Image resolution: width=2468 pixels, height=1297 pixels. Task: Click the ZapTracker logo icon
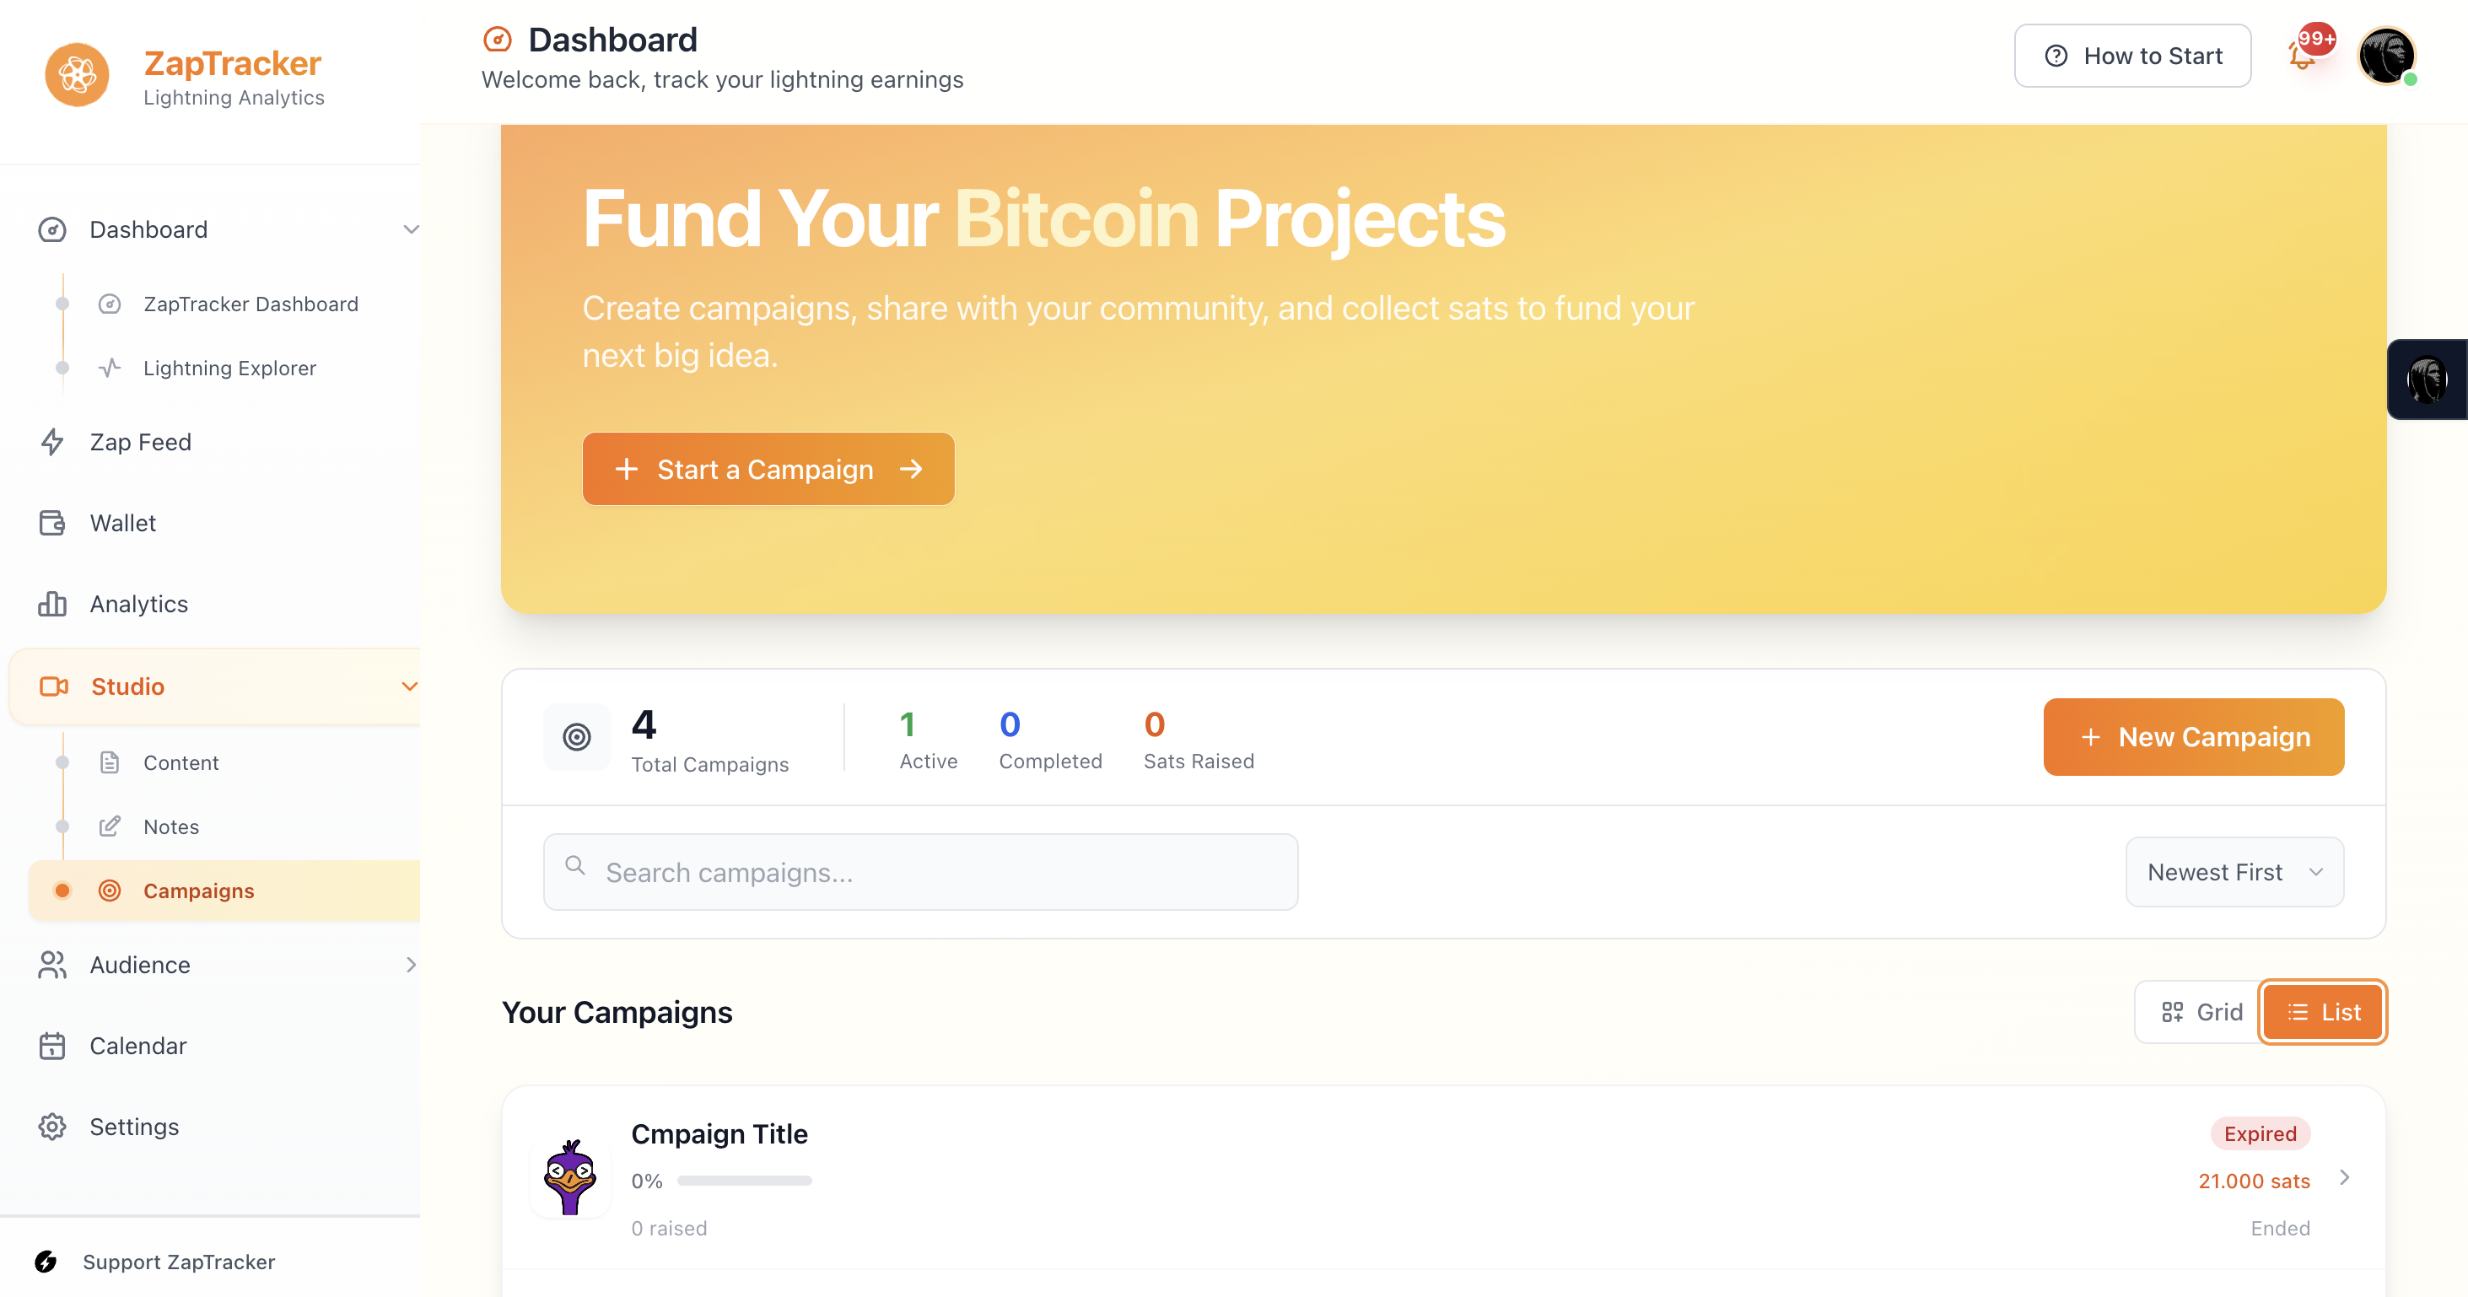click(x=77, y=75)
